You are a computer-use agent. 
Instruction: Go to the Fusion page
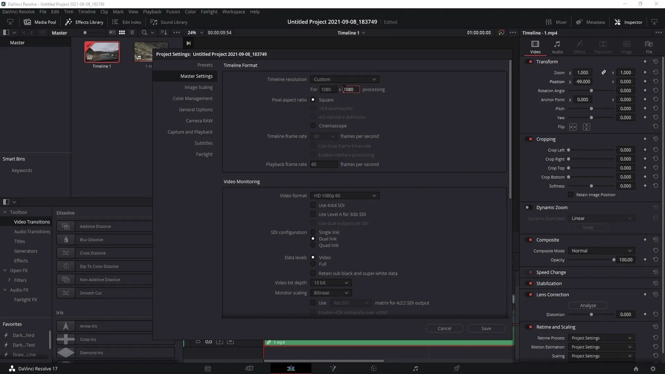(332, 369)
